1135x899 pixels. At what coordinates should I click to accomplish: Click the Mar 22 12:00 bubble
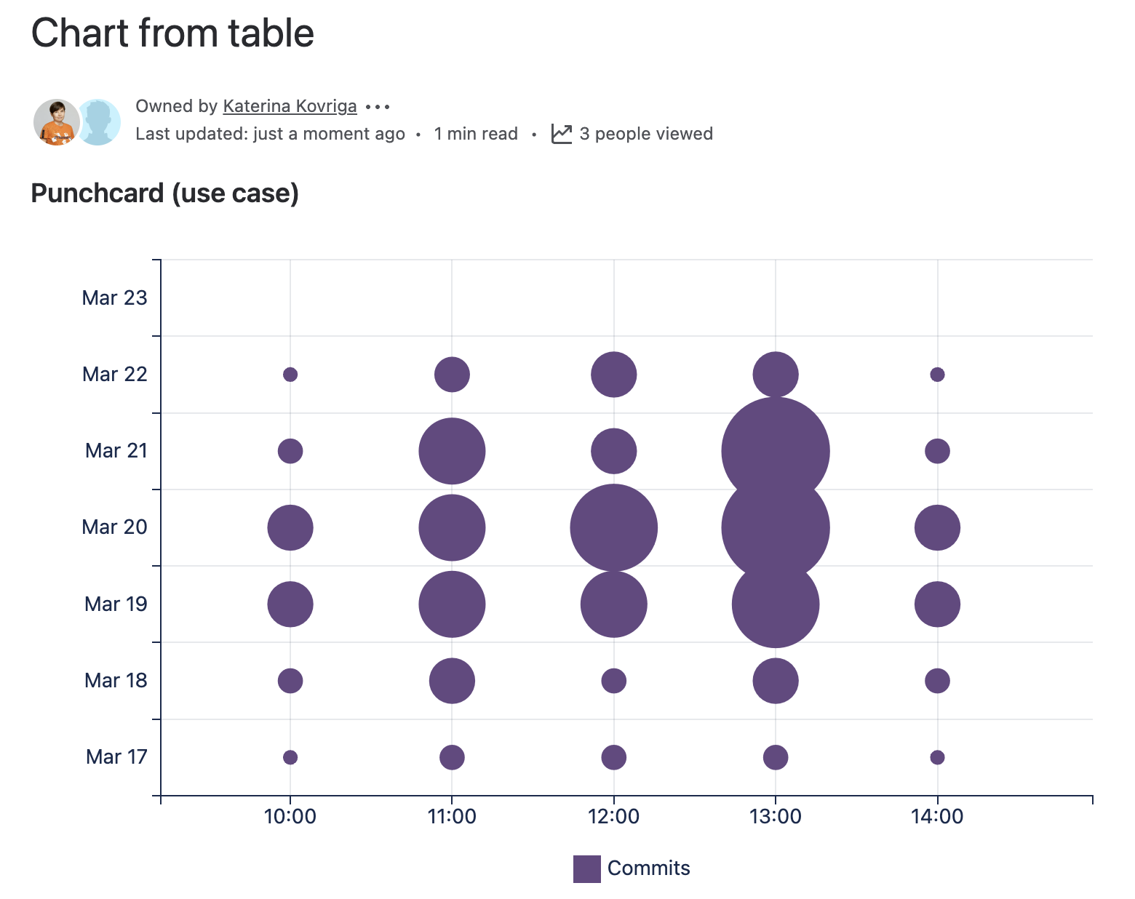pyautogui.click(x=613, y=375)
